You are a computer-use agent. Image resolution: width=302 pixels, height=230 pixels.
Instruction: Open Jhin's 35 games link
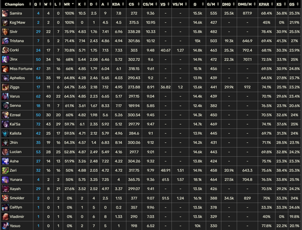[38, 143]
